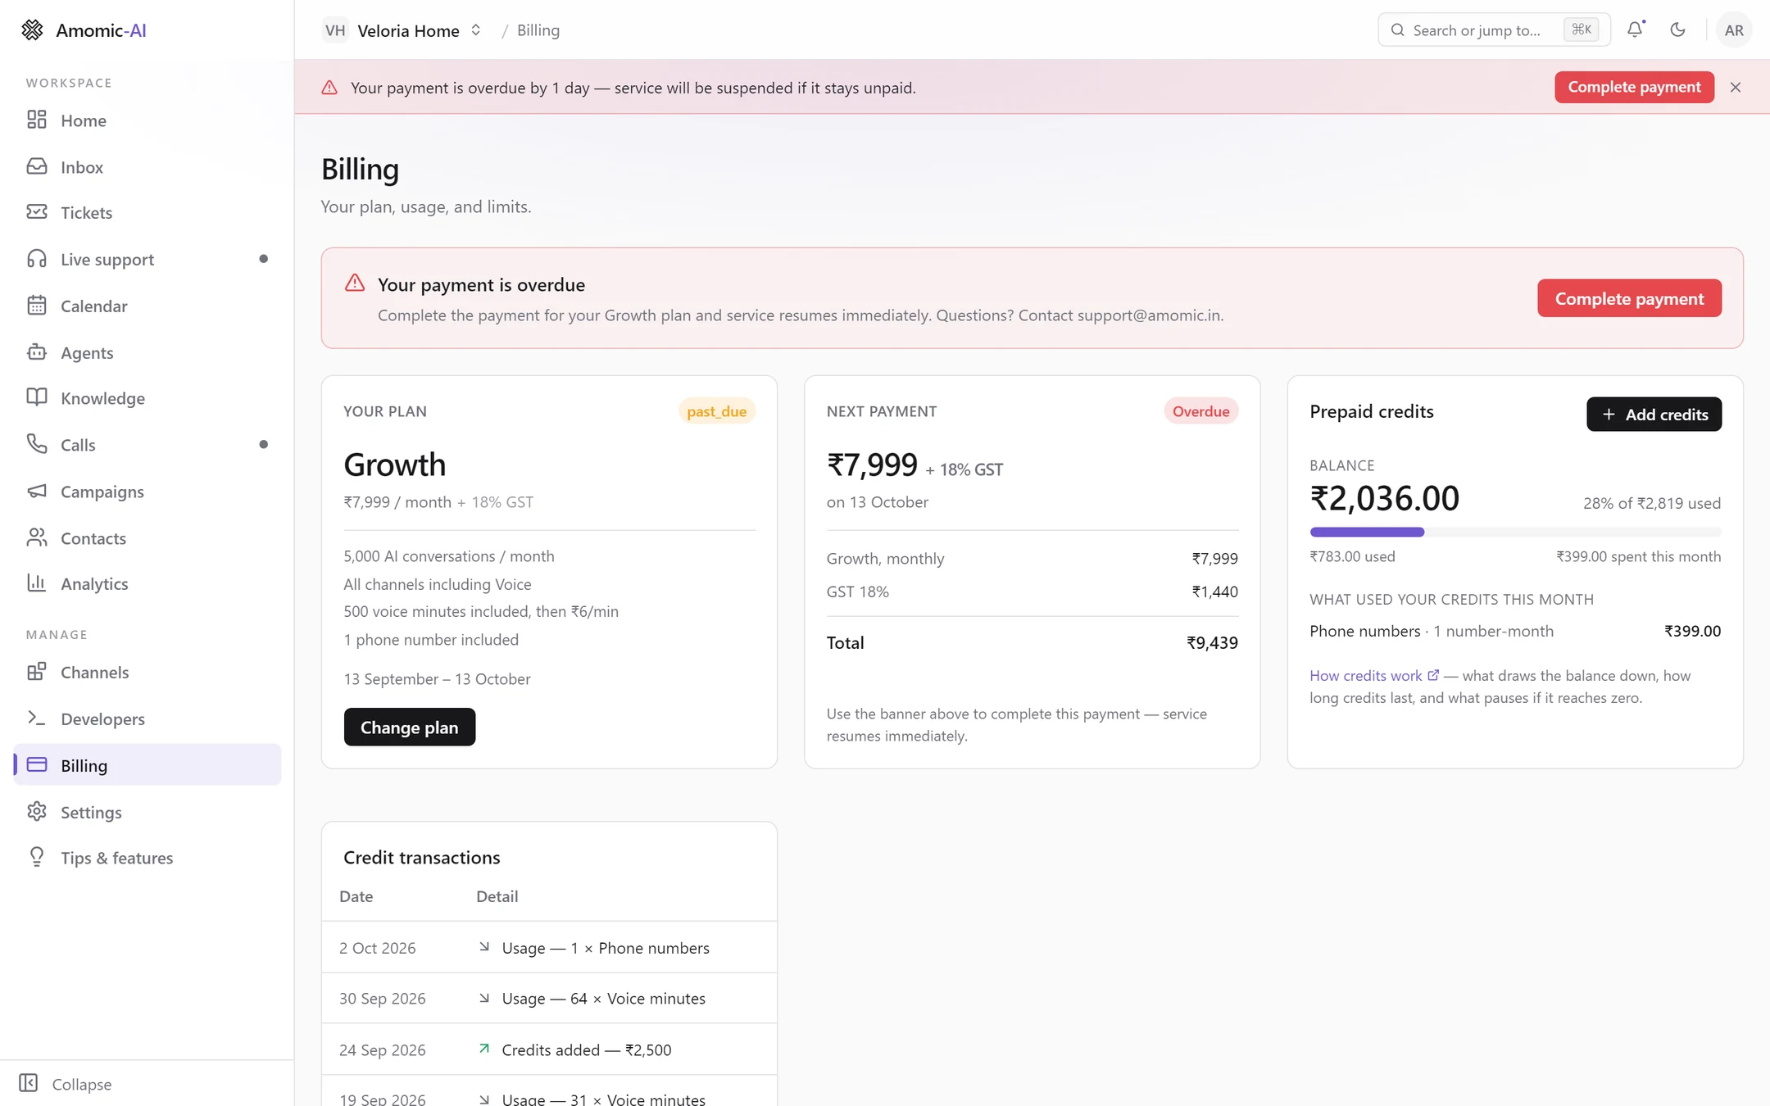Click Complete payment in the overdue card
The image size is (1770, 1106).
[x=1629, y=298]
